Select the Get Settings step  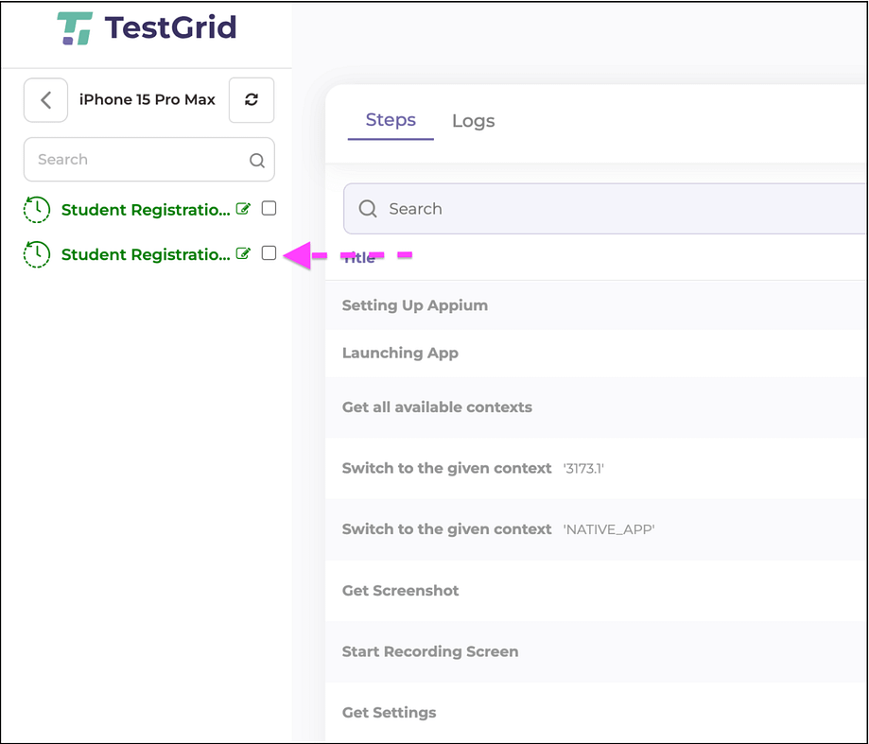(x=596, y=713)
